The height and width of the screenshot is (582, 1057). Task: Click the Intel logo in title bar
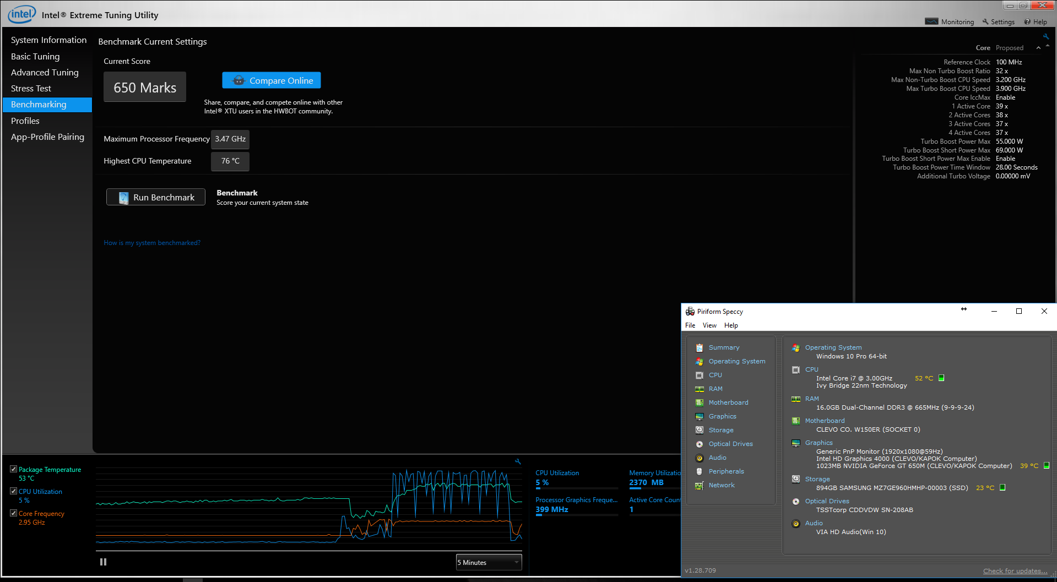[21, 14]
